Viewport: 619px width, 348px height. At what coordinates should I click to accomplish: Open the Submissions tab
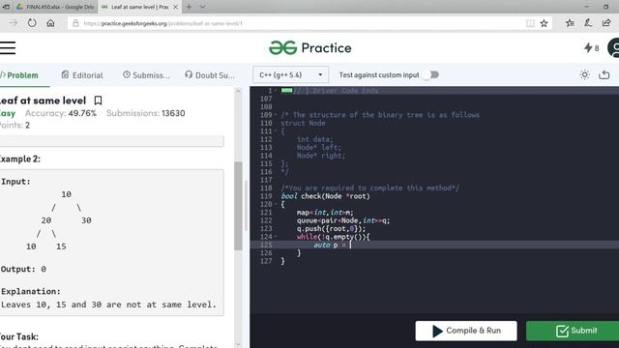click(x=146, y=75)
